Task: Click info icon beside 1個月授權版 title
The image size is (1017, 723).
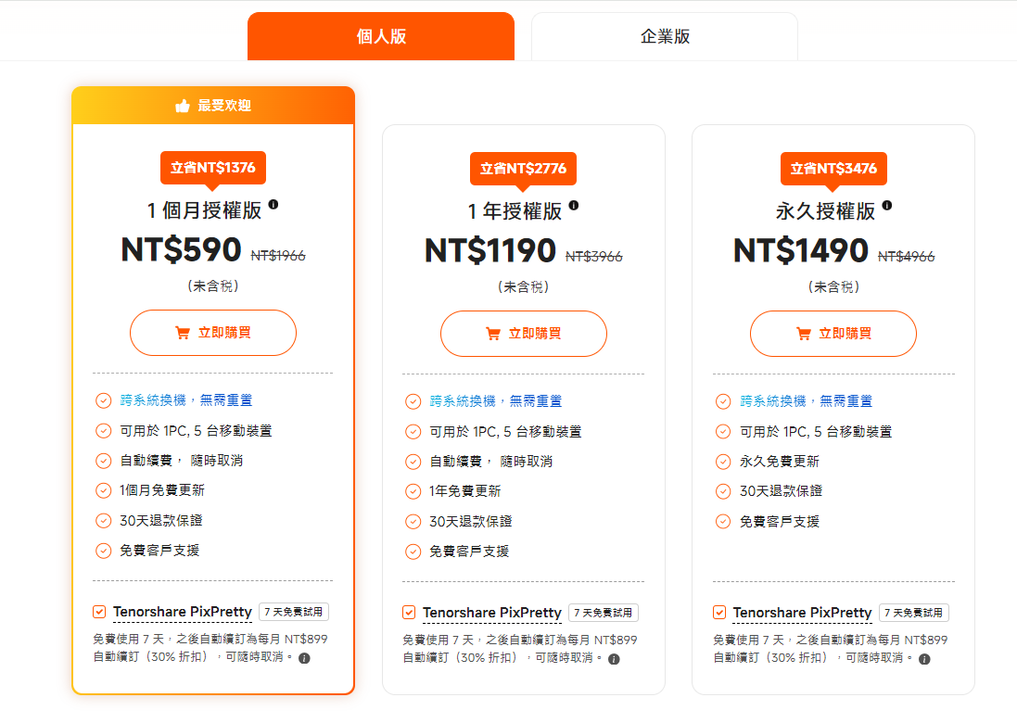Action: tap(273, 205)
